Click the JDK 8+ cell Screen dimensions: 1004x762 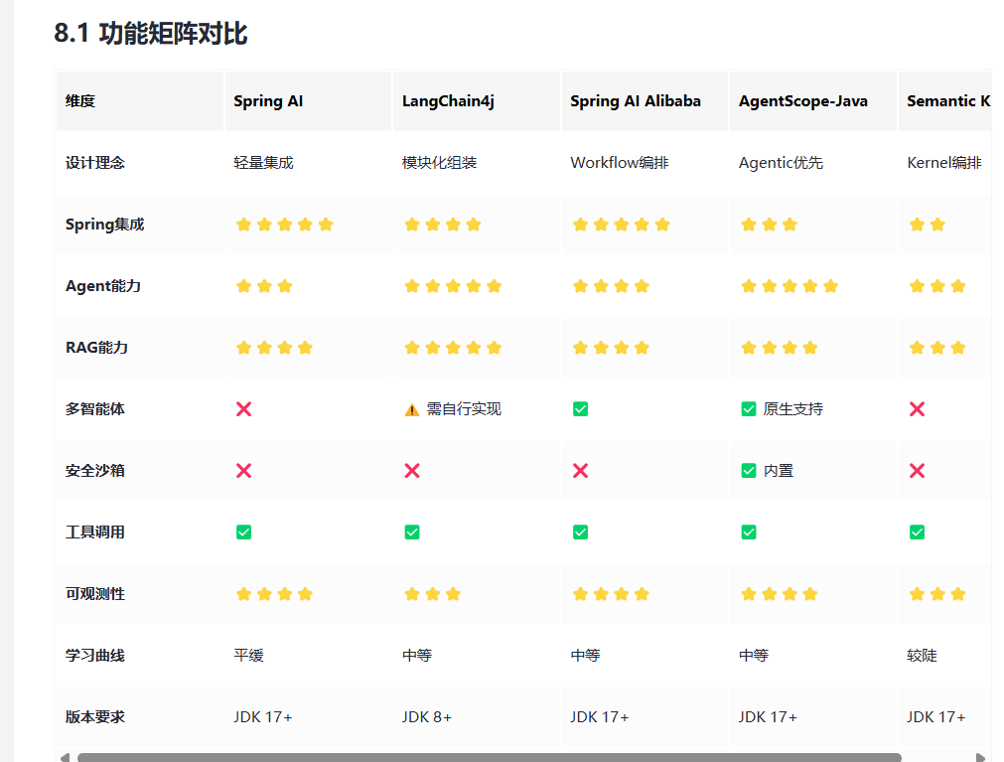(427, 716)
